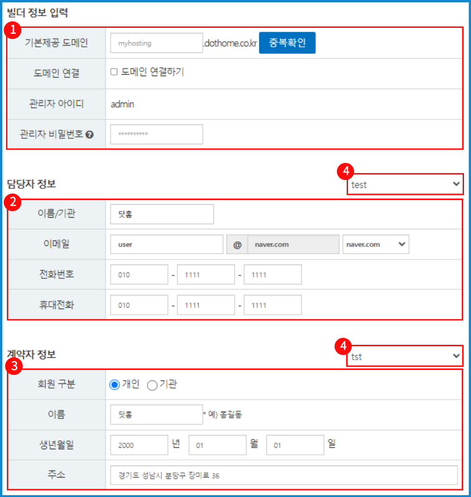Click the last 휴대전화 number field
Viewport: 471px width, 497px height.
pos(272,305)
